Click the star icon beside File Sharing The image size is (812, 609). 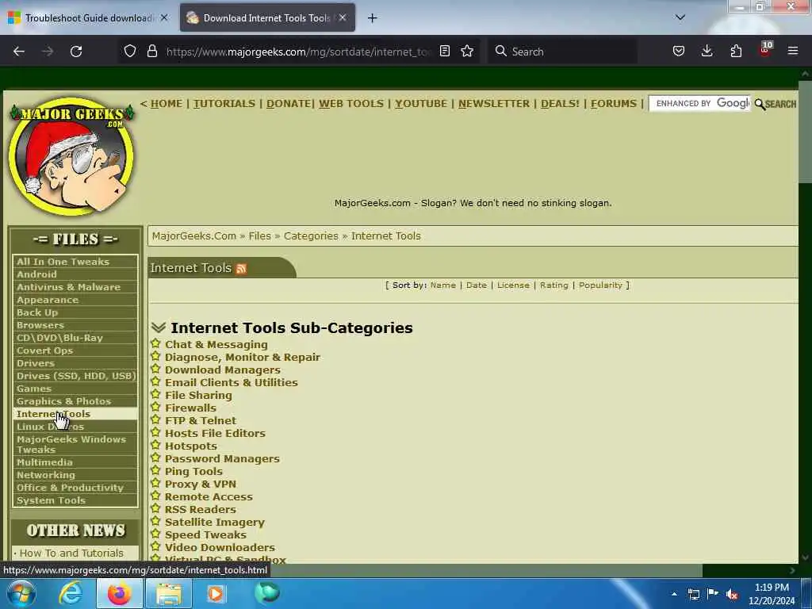[x=155, y=394]
